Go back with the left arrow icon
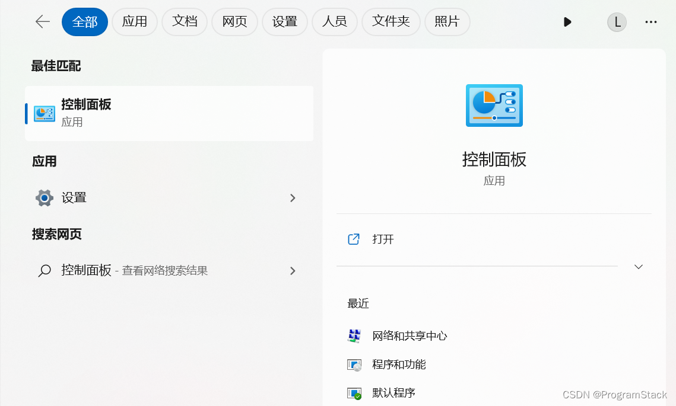Image resolution: width=676 pixels, height=406 pixels. tap(43, 21)
